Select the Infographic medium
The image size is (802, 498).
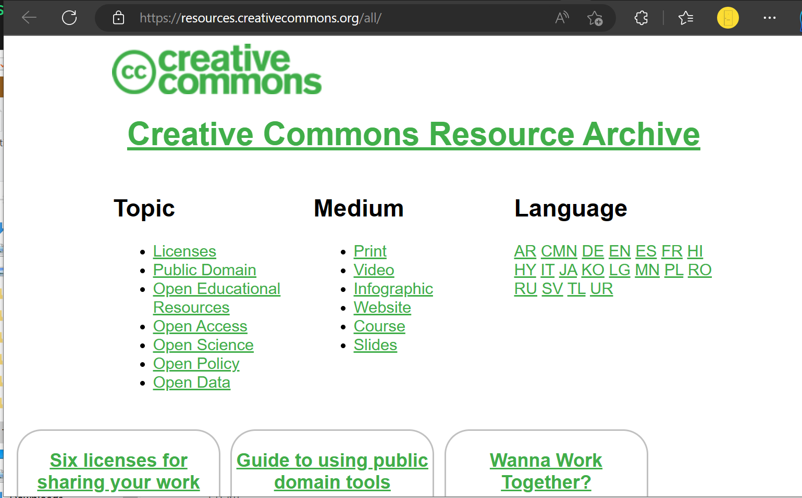pyautogui.click(x=393, y=288)
